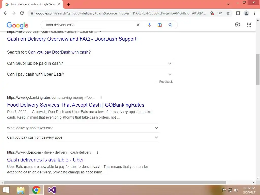This screenshot has width=260, height=195.
Task: Open 'Food Delivery Services That Accept Cash' result
Action: pos(76,105)
